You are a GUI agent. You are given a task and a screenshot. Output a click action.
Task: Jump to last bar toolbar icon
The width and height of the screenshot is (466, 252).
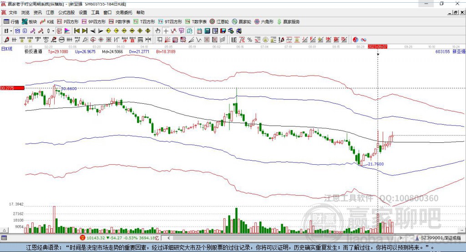[85, 31]
